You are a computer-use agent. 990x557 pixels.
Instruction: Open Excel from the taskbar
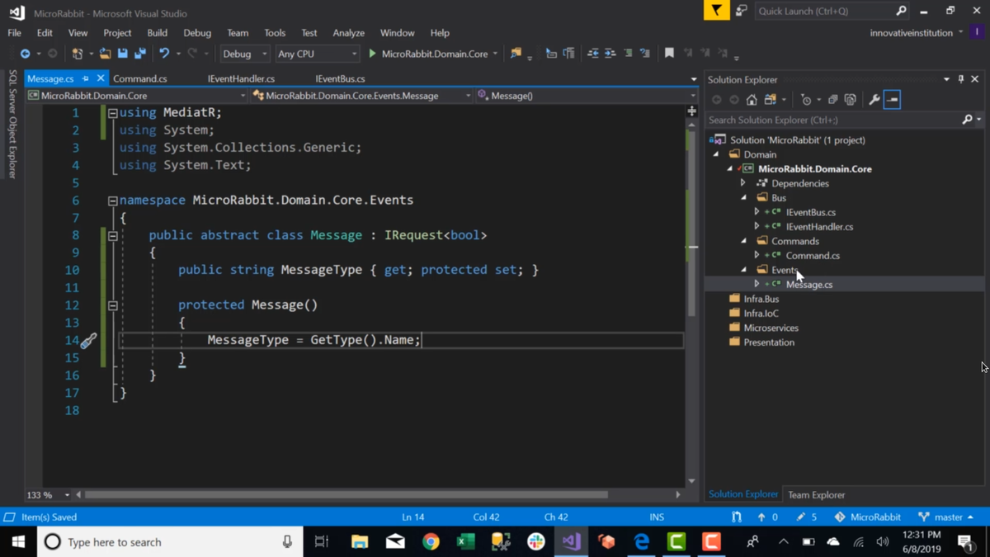[466, 541]
